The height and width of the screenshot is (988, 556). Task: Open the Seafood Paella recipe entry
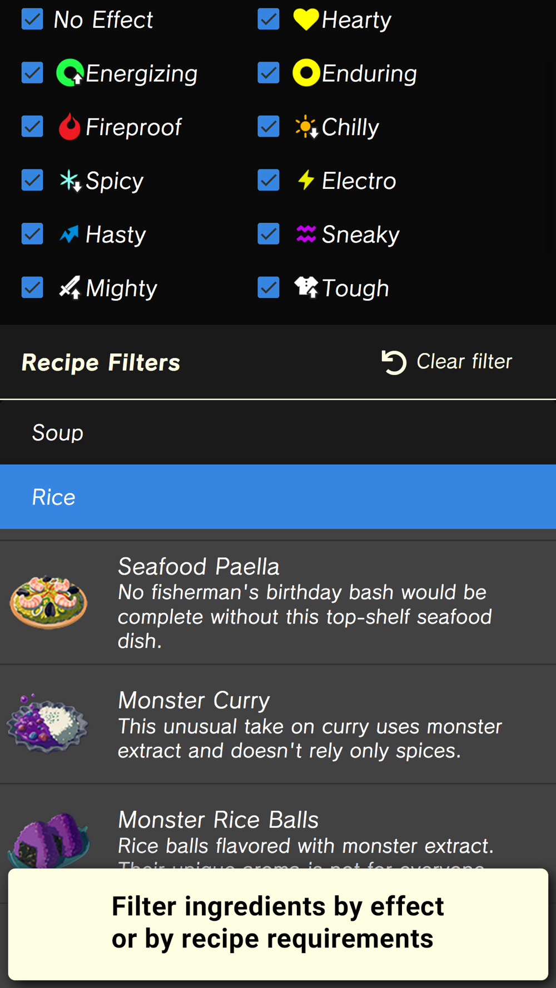tap(278, 603)
